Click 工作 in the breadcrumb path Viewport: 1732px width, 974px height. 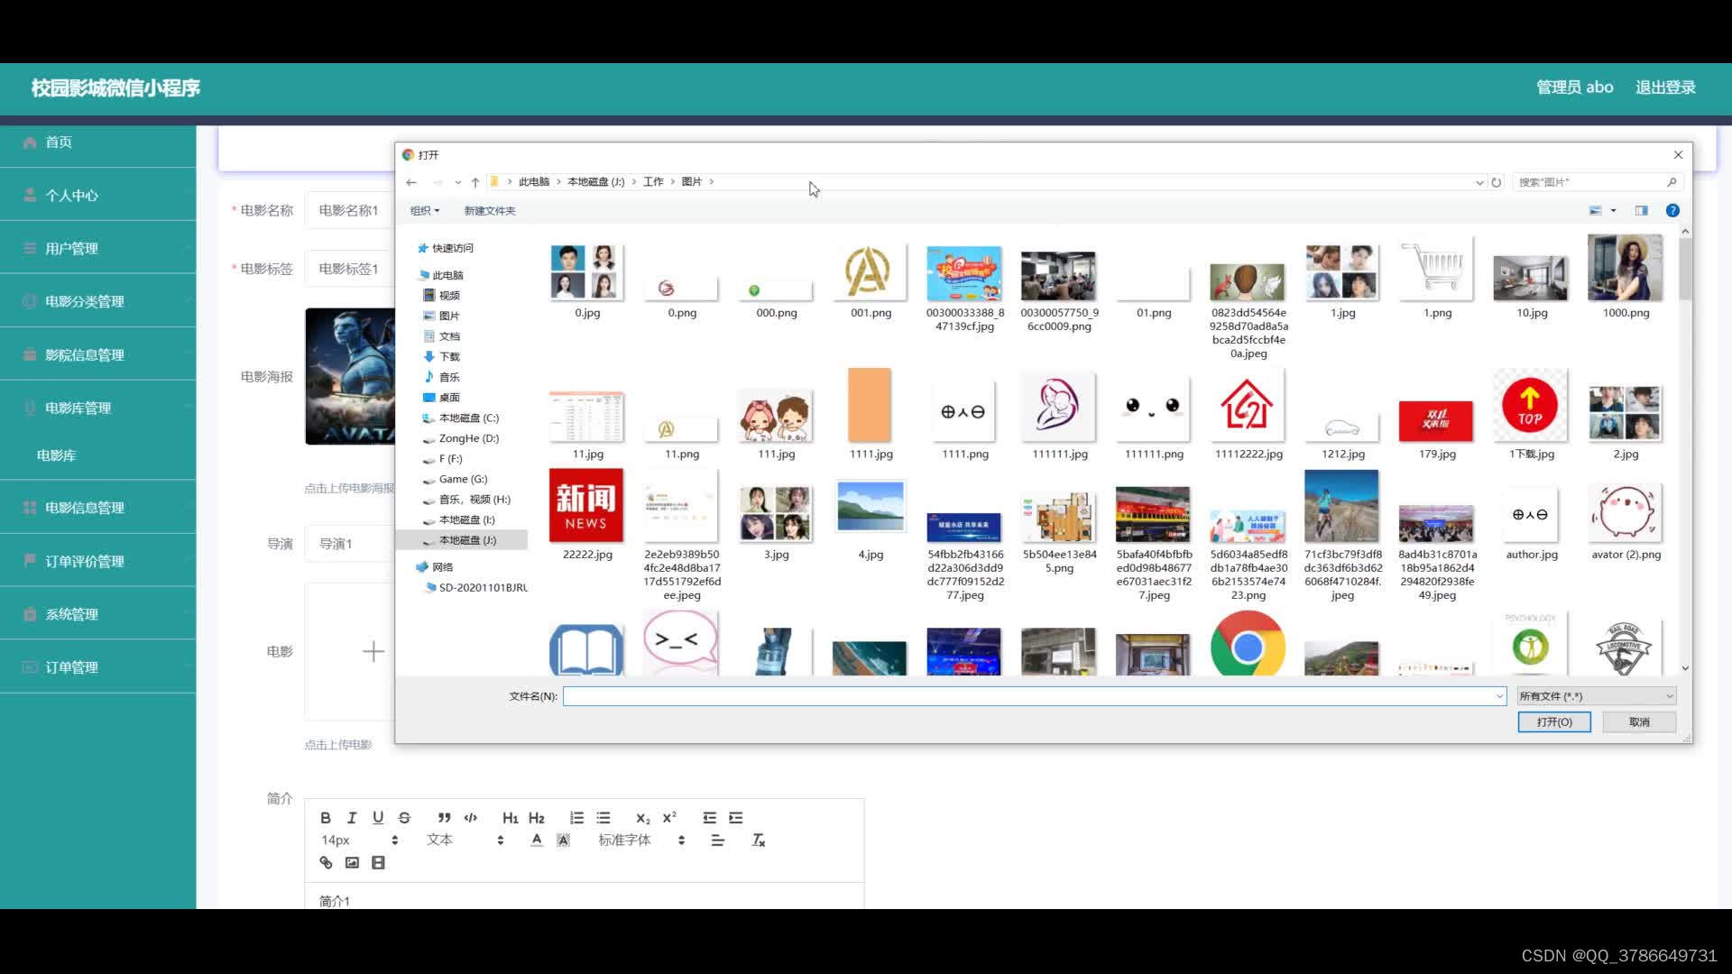point(653,182)
